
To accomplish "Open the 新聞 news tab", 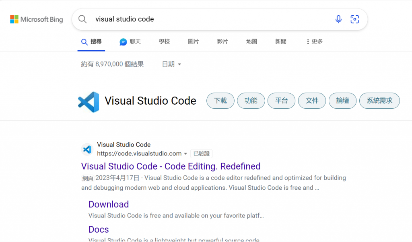I will click(x=280, y=41).
